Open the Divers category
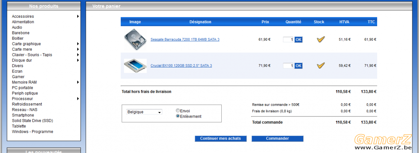This screenshot has width=419, height=153. (x=17, y=66)
